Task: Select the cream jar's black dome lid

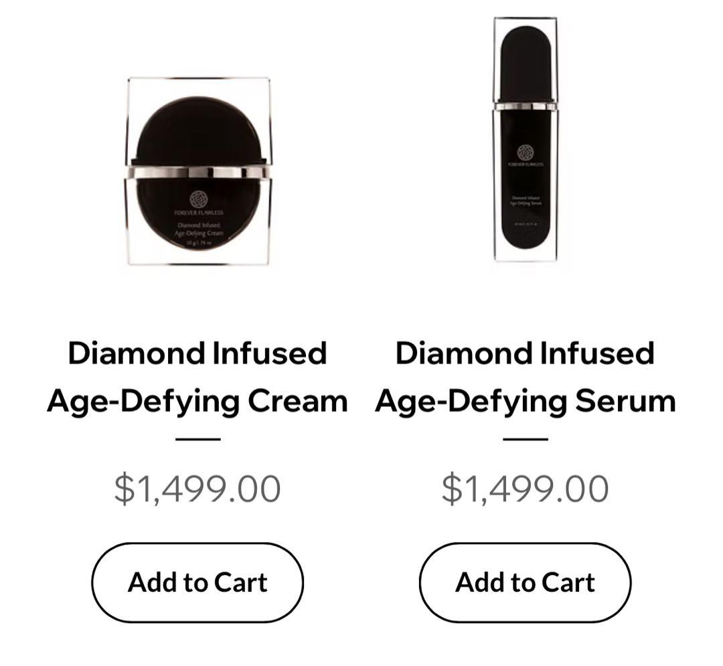Action: point(197,131)
